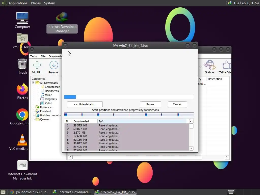260x195 pixels.
Task: Click the connections list scroll down arrow
Action: (x=191, y=148)
